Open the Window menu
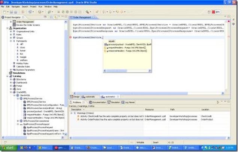Screen dimensions: 238x152 tap(48, 7)
